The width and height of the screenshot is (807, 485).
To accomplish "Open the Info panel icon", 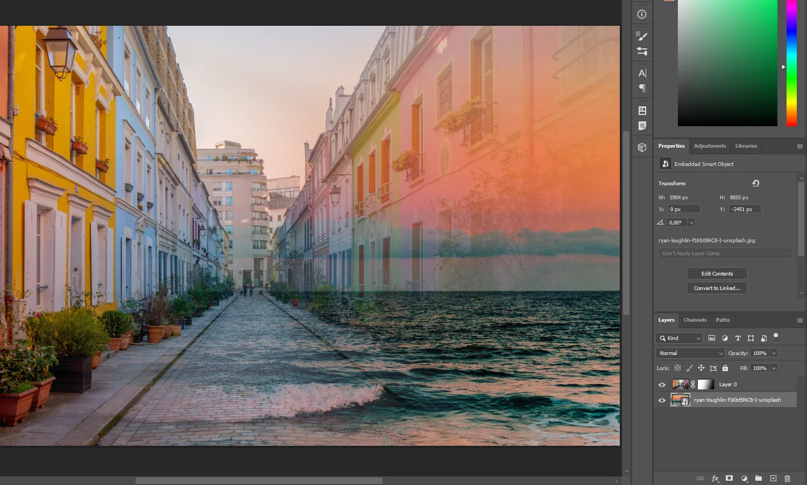I will point(642,15).
